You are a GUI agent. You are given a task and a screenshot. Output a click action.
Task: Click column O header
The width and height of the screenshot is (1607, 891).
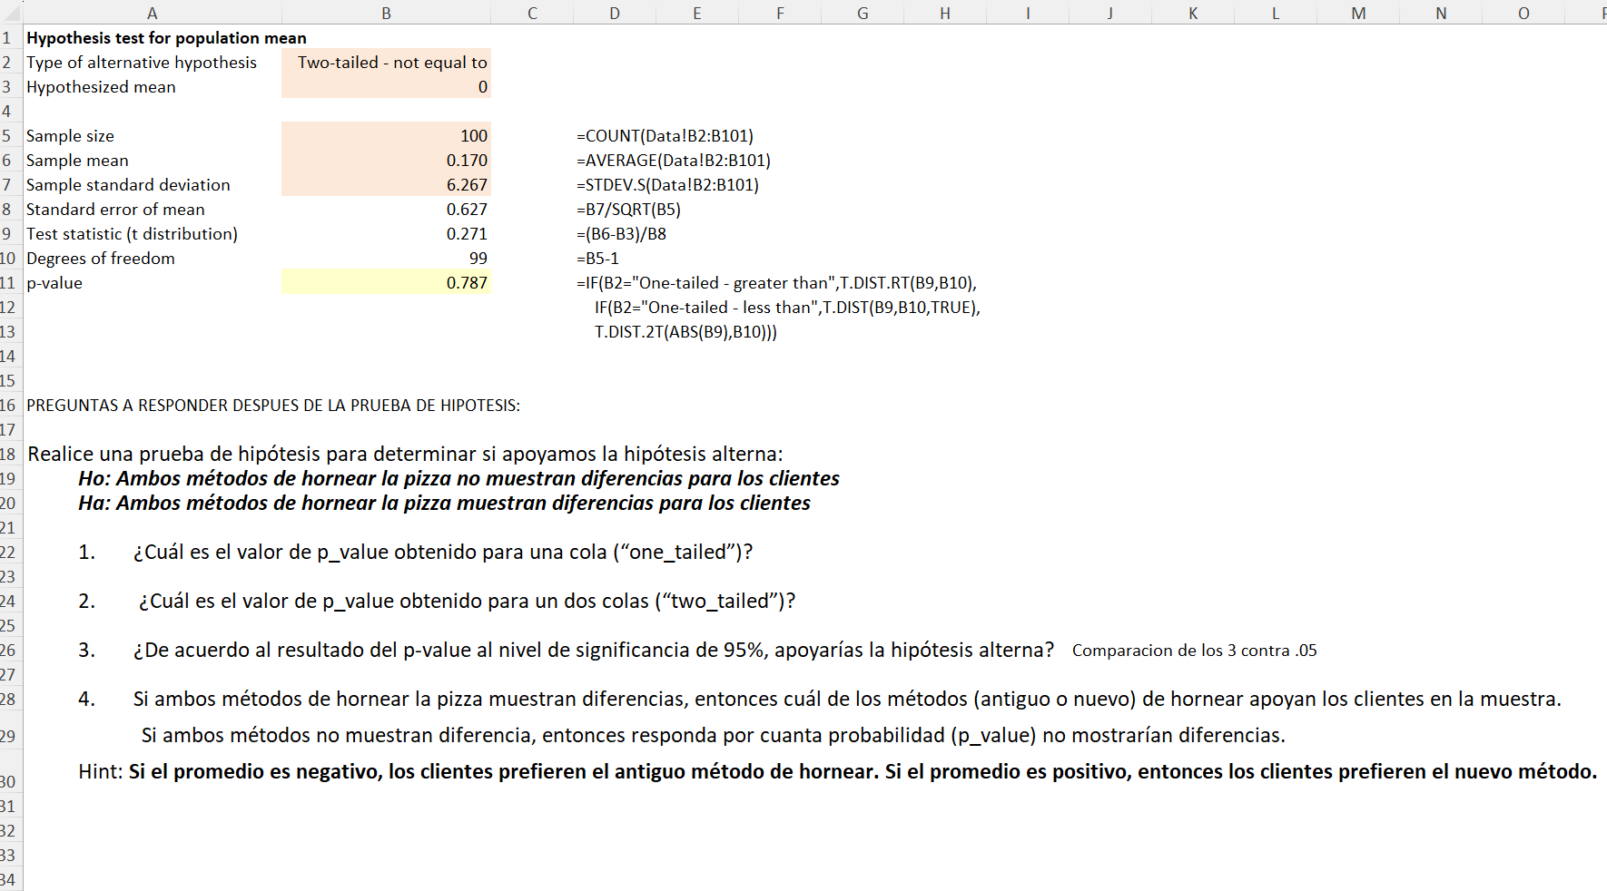1523,13
